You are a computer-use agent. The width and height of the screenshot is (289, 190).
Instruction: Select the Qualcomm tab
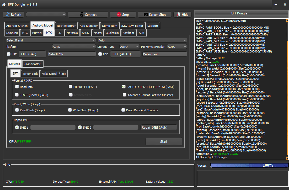coord(112,33)
